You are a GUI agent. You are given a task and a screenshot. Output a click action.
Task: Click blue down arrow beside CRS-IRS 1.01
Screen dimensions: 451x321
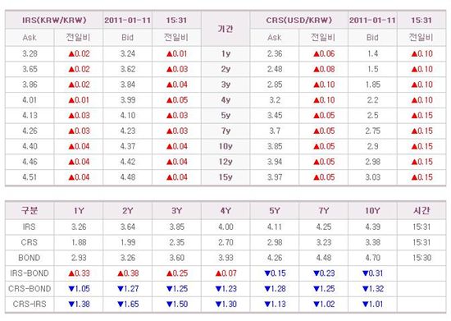coord(366,305)
